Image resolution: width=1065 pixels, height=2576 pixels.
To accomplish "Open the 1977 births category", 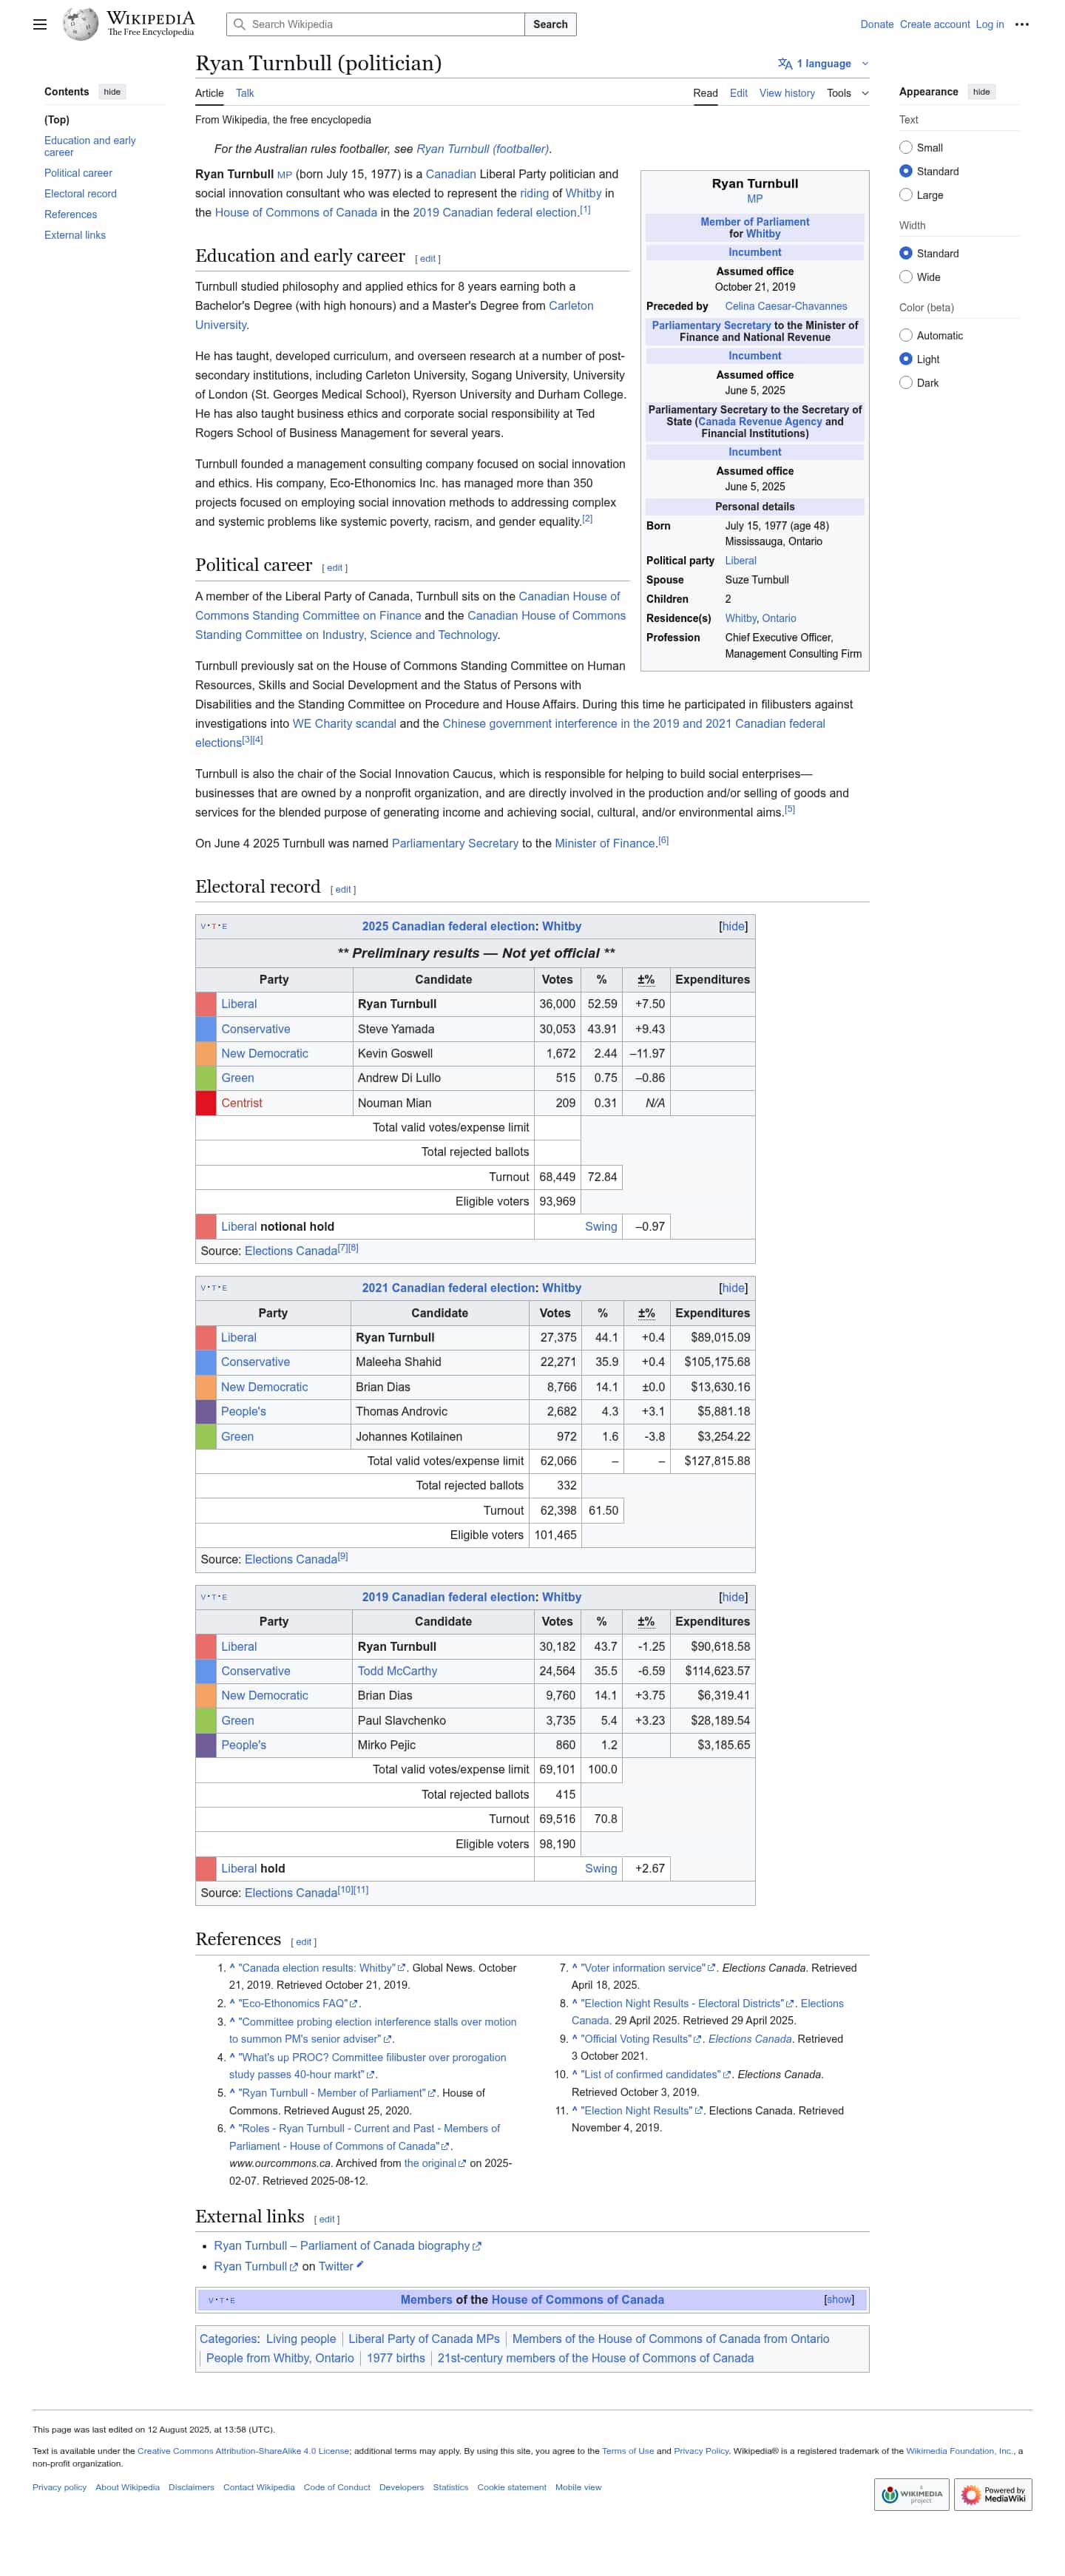I will click(x=395, y=2358).
